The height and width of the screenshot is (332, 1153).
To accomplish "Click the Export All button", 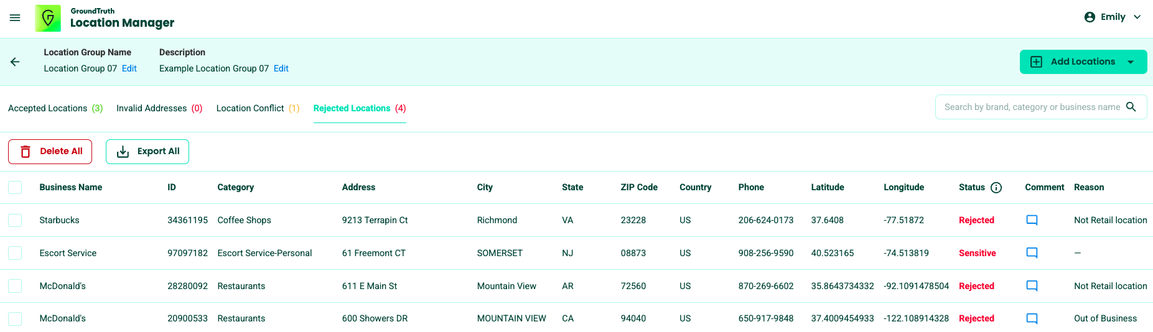I will pos(147,152).
